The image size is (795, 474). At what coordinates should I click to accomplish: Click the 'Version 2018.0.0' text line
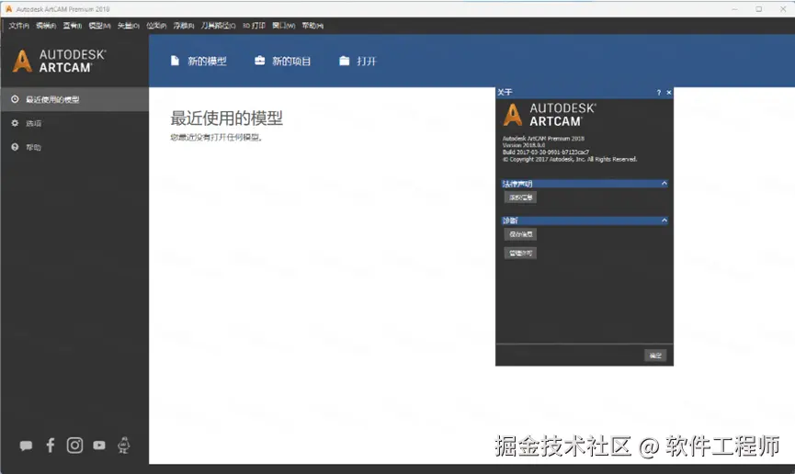524,145
